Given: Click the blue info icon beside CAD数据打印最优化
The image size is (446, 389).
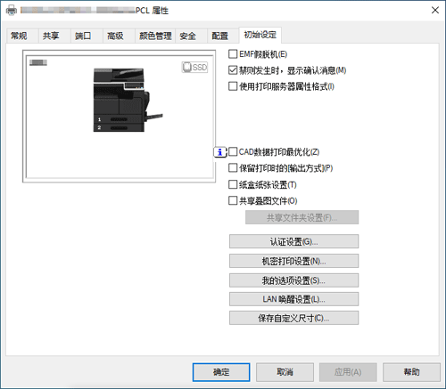Looking at the screenshot, I should point(220,152).
